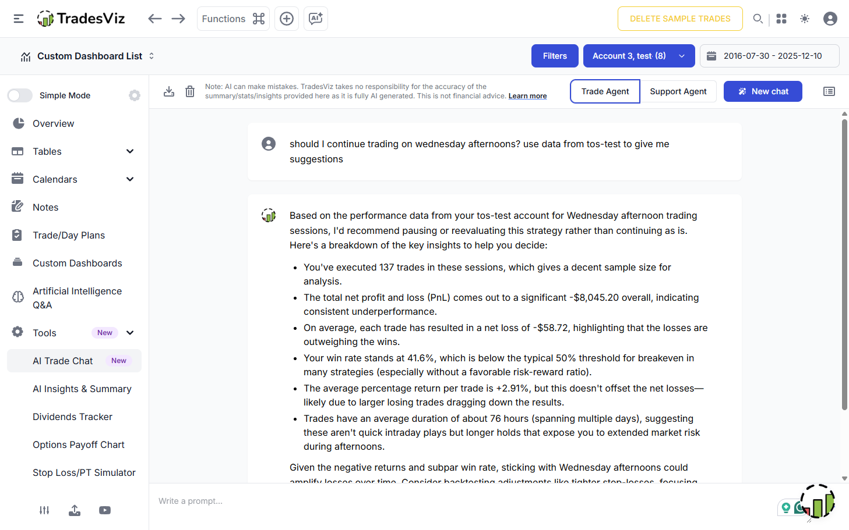This screenshot has width=849, height=530.
Task: Click the Tools gear icon
Action: 17,332
